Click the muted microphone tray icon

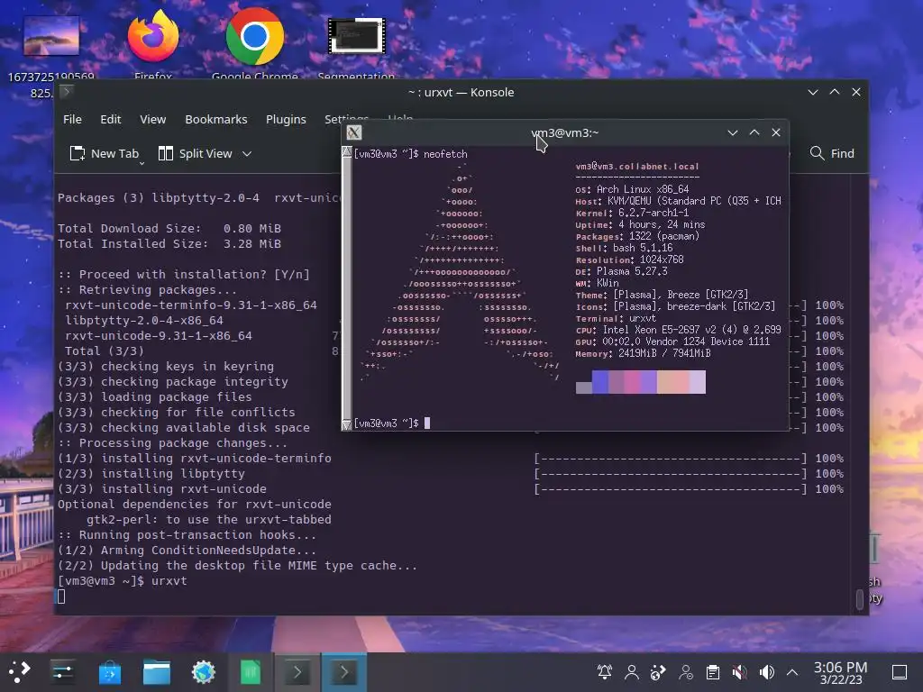click(x=740, y=672)
